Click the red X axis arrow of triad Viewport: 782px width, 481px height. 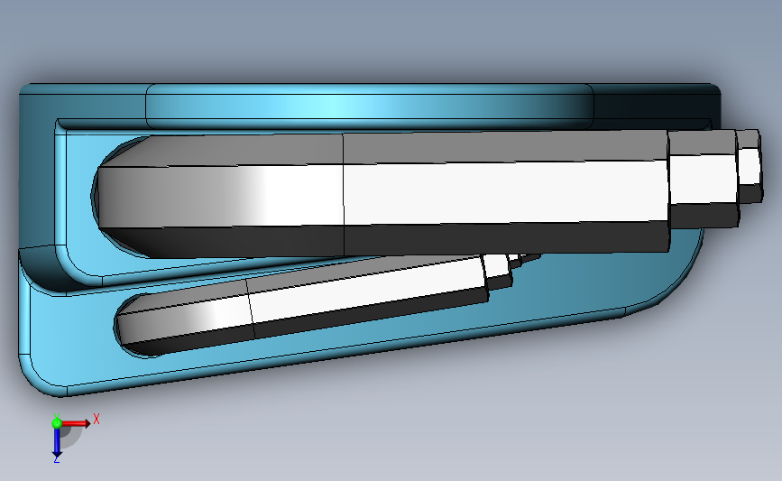pos(78,423)
